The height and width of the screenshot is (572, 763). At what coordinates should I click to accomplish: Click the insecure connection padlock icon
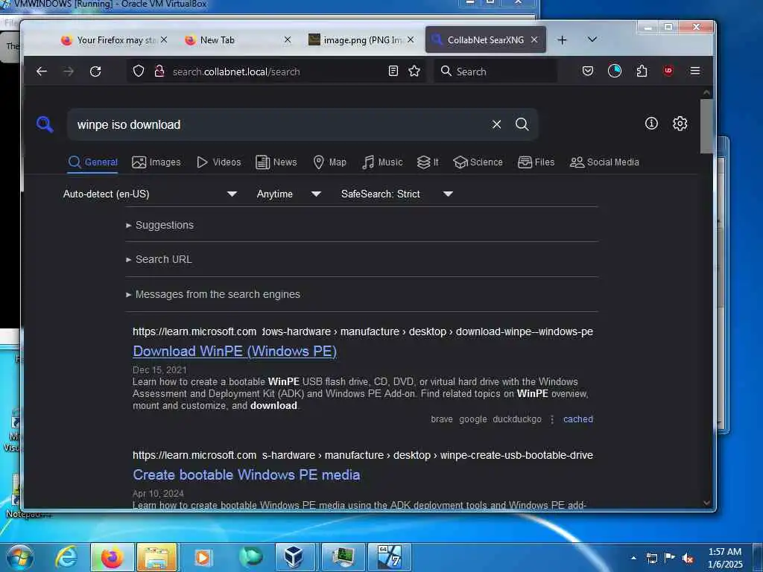pyautogui.click(x=159, y=71)
